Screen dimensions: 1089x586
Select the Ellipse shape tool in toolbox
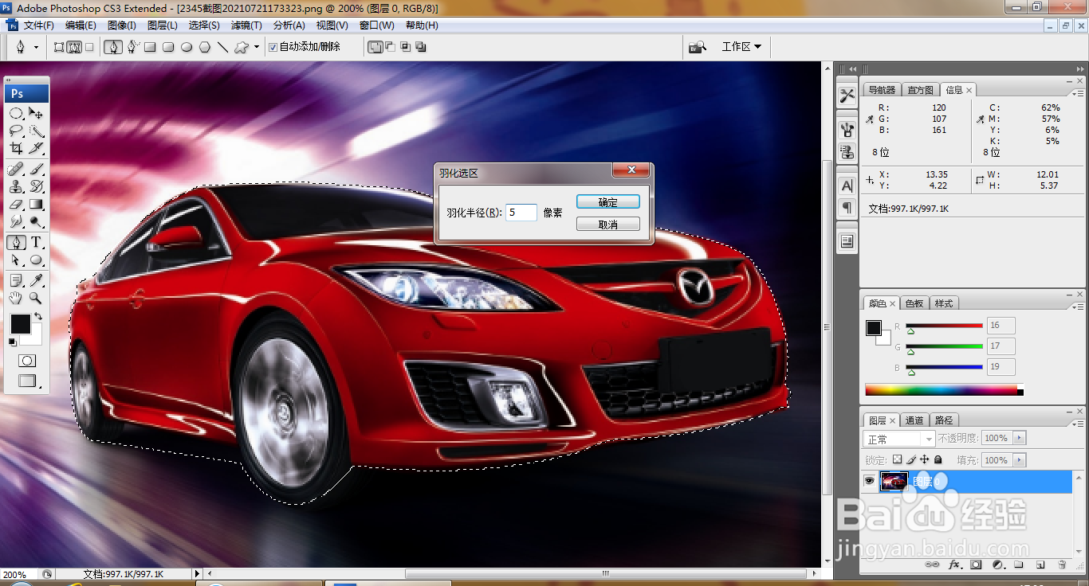(x=36, y=260)
